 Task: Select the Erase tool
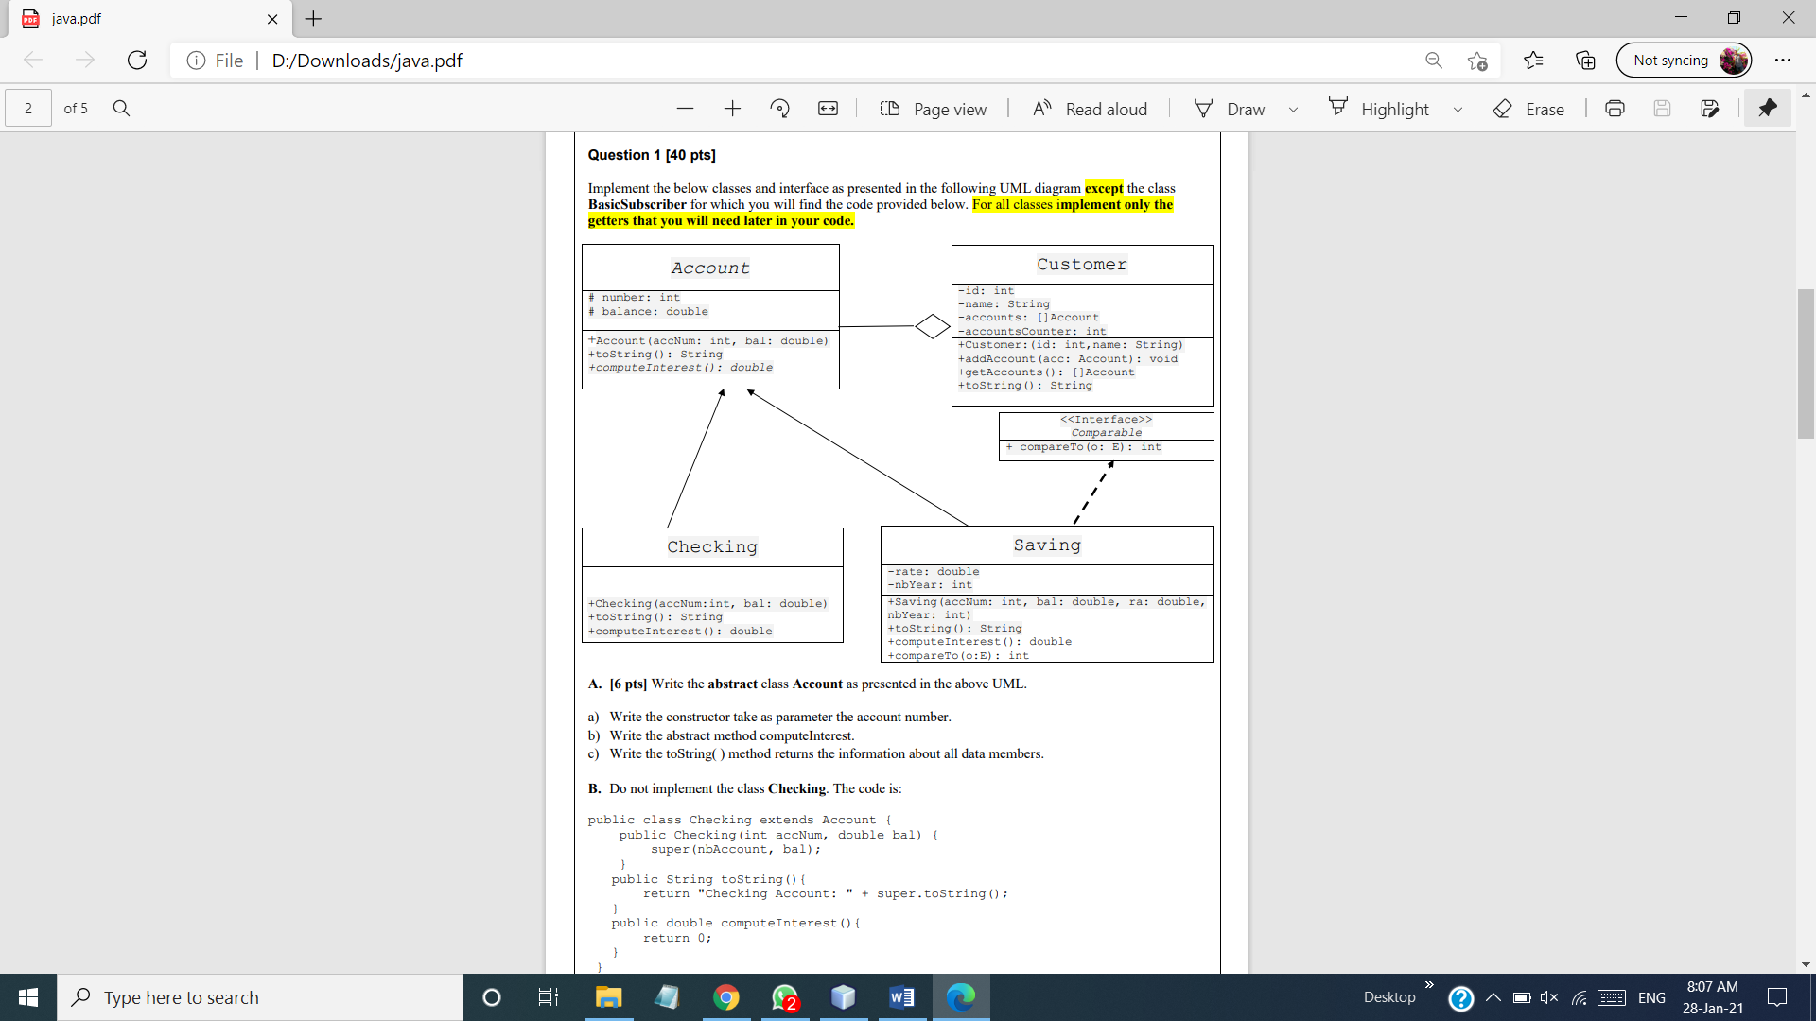(x=1528, y=108)
